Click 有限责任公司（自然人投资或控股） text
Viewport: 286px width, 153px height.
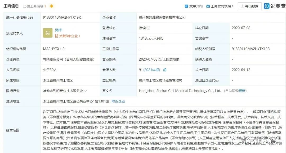tap(69, 59)
